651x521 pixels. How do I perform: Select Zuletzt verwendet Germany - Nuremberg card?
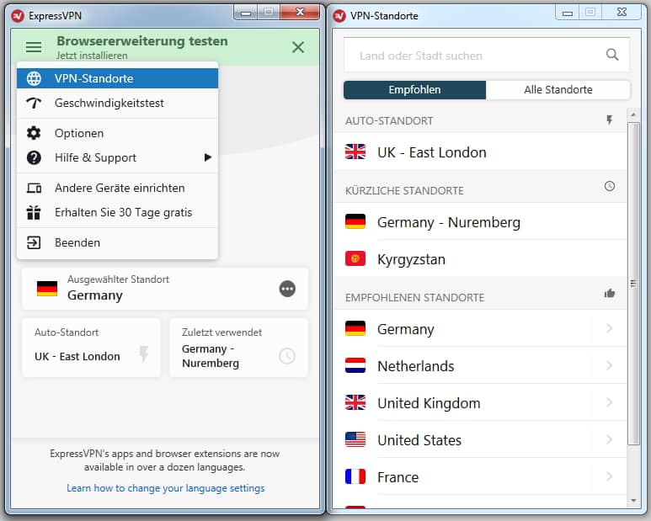point(238,348)
